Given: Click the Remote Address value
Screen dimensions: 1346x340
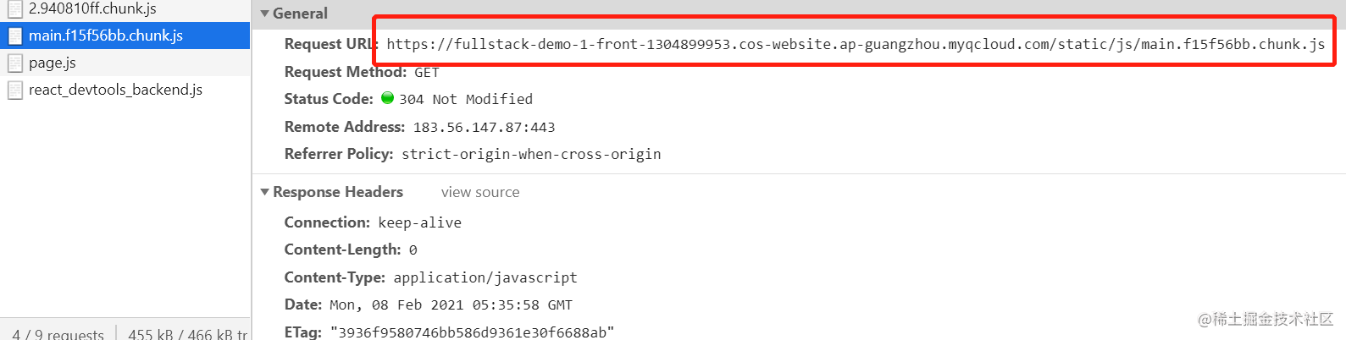Looking at the screenshot, I should pyautogui.click(x=484, y=128).
